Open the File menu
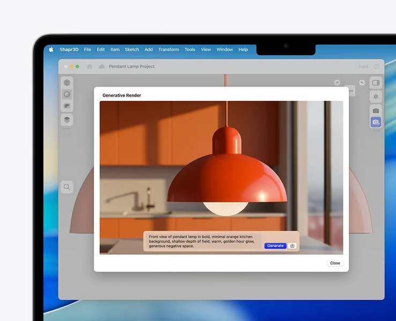396x321 pixels. tap(87, 49)
